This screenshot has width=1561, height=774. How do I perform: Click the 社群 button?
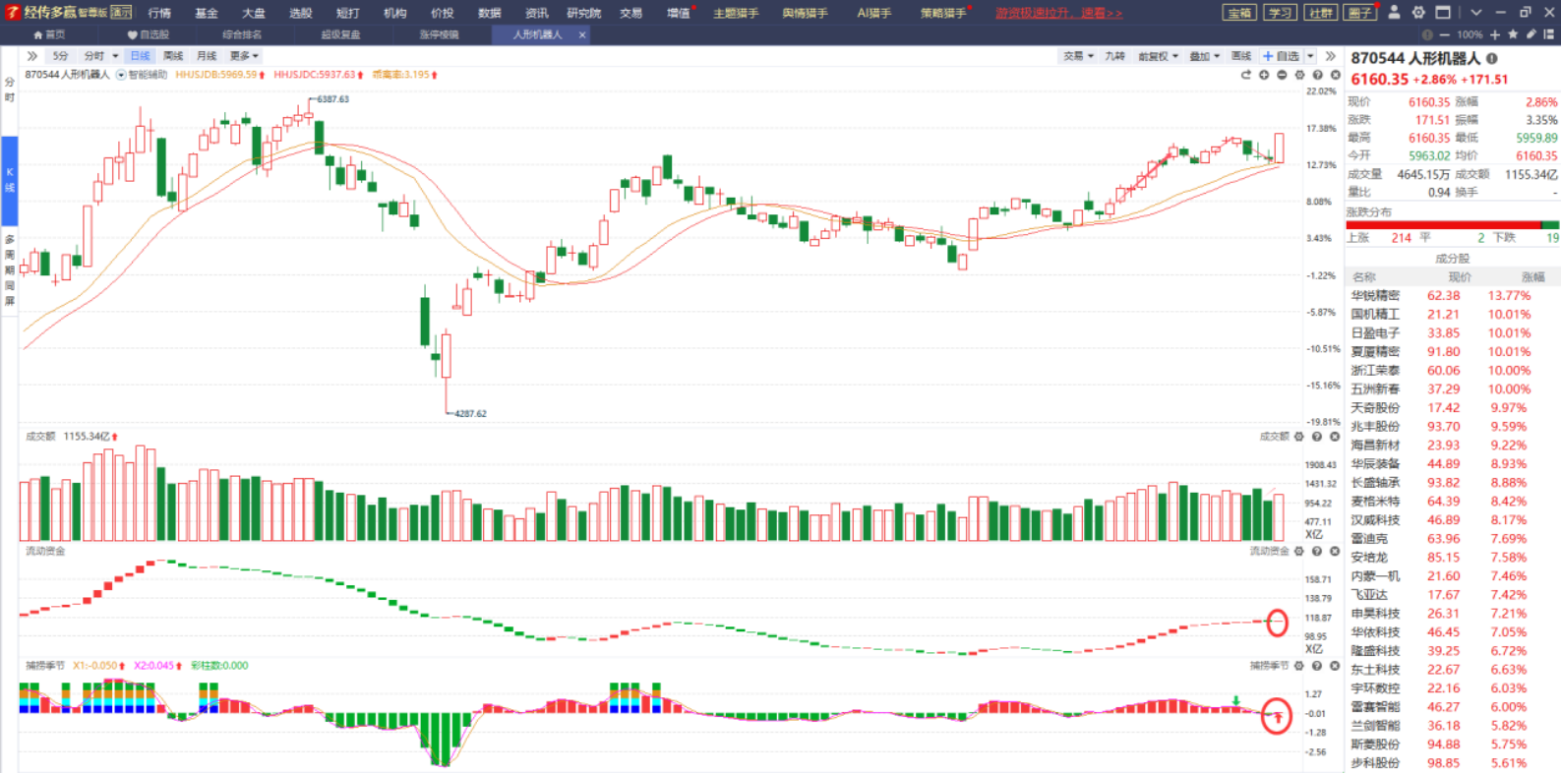1320,13
